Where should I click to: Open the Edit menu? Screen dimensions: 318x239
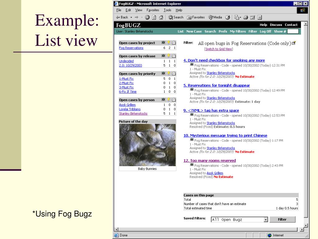point(128,10)
